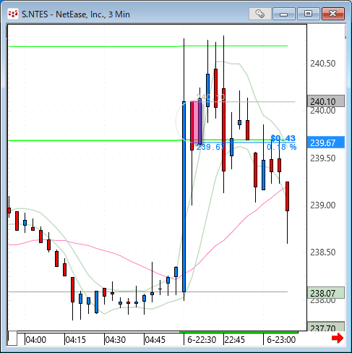Click the 239.00 price axis value
This screenshot has width=352, height=353.
323,205
